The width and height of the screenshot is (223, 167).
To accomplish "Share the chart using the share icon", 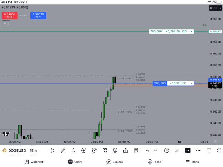I will coord(126,151).
